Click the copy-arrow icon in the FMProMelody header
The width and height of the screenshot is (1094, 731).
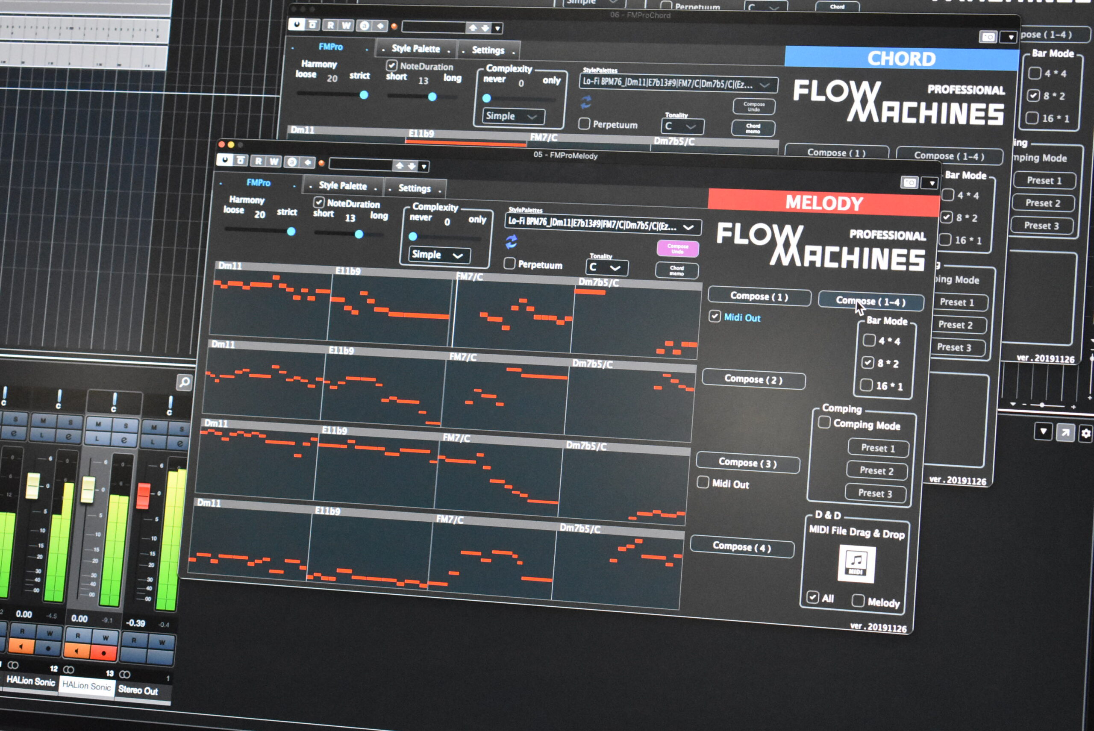coord(307,163)
